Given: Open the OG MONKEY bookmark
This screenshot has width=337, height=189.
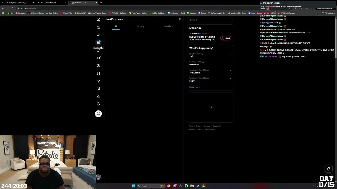Looking at the screenshot, I should [81, 13].
